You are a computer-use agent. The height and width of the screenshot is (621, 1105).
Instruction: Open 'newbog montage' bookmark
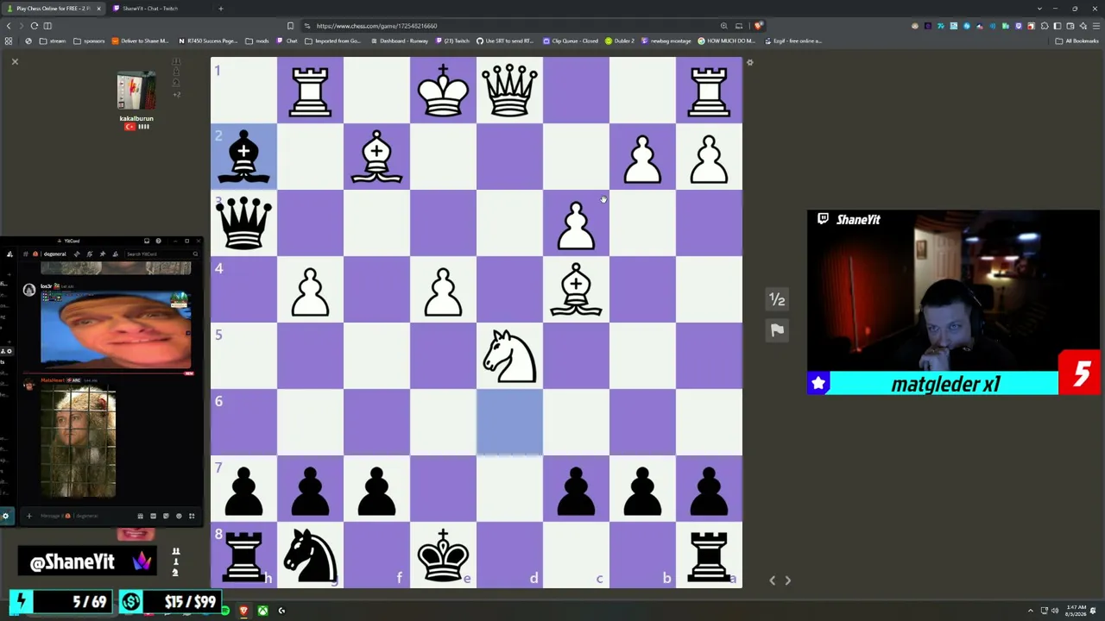click(x=666, y=41)
